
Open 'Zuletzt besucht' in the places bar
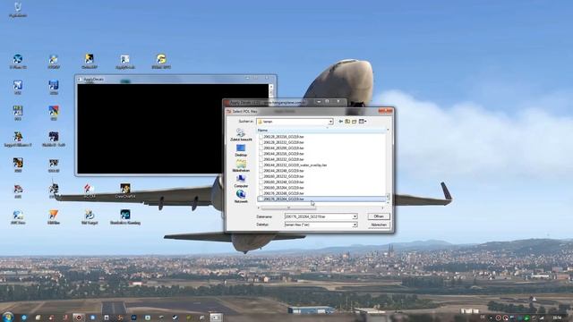point(241,135)
